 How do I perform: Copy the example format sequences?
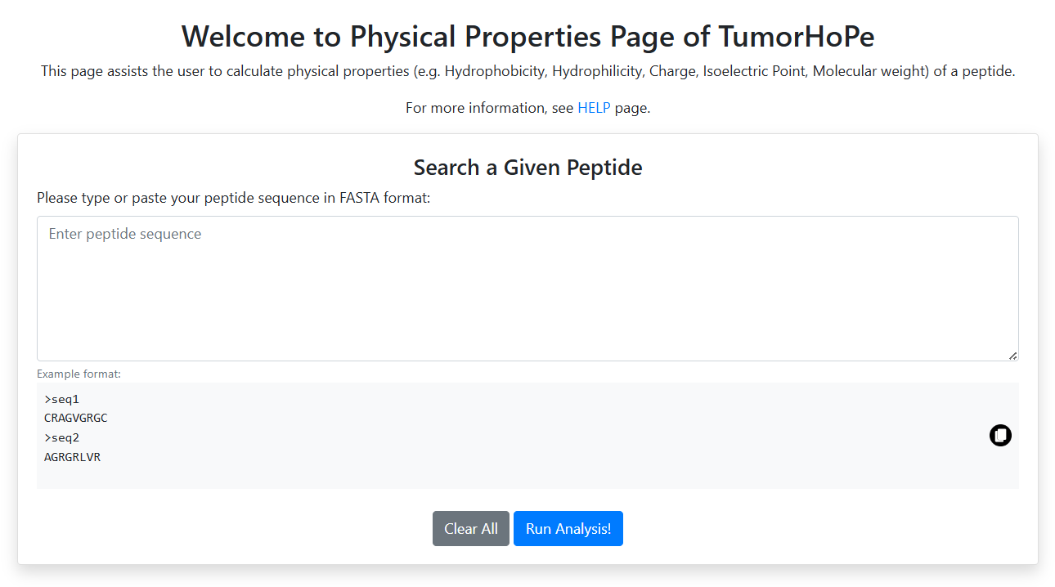1000,436
